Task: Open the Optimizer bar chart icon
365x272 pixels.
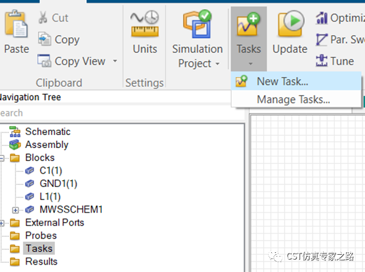Action: [322, 18]
